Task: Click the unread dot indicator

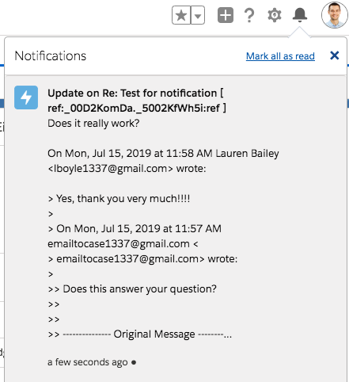Action: click(134, 362)
